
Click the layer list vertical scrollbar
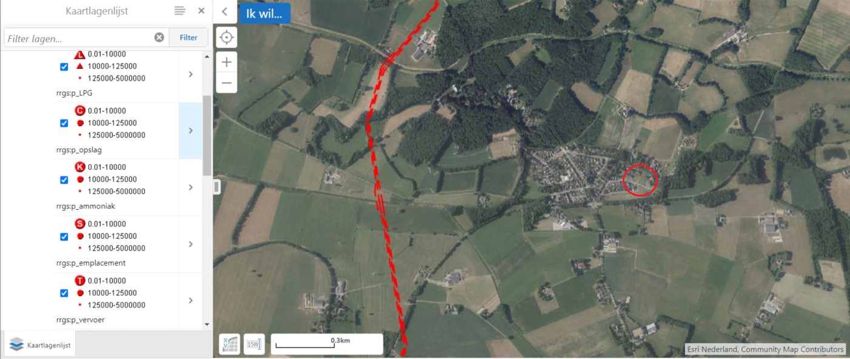[207, 135]
